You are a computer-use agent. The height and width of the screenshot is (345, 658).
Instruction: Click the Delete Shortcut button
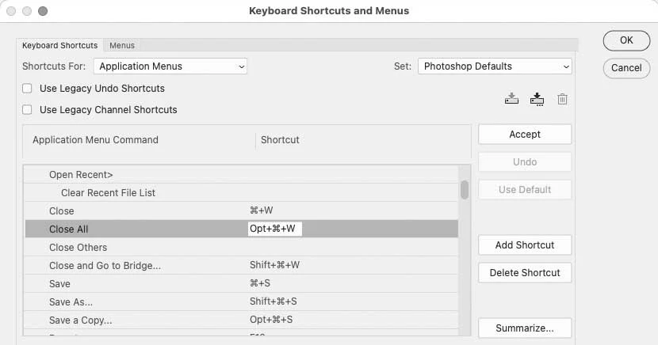[525, 273]
